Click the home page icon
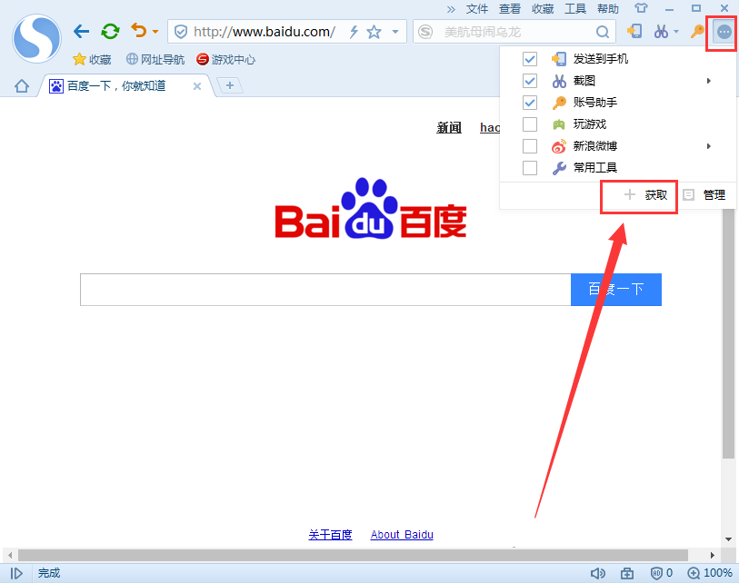This screenshot has height=583, width=739. coord(22,86)
